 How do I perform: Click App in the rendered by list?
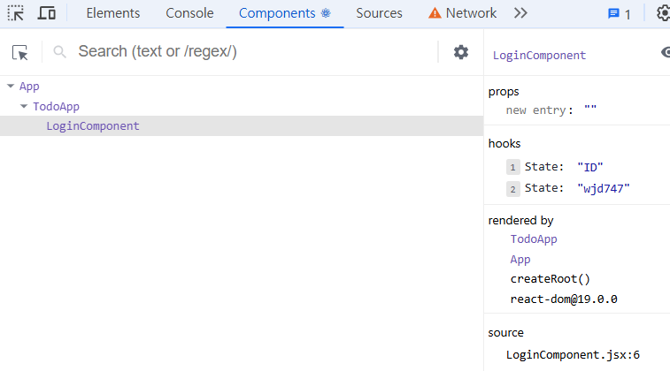pyautogui.click(x=520, y=260)
